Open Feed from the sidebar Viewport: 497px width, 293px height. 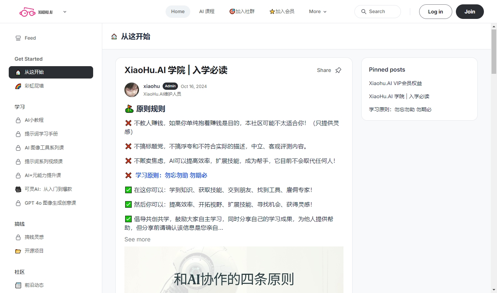[x=51, y=38]
